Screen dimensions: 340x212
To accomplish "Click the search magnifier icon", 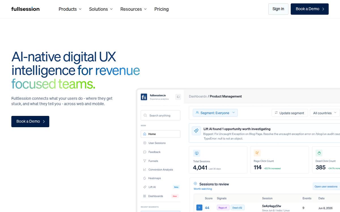I will point(145,115).
